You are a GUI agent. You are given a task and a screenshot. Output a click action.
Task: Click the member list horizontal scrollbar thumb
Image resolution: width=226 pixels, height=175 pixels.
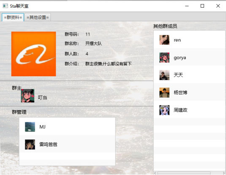tap(184, 173)
